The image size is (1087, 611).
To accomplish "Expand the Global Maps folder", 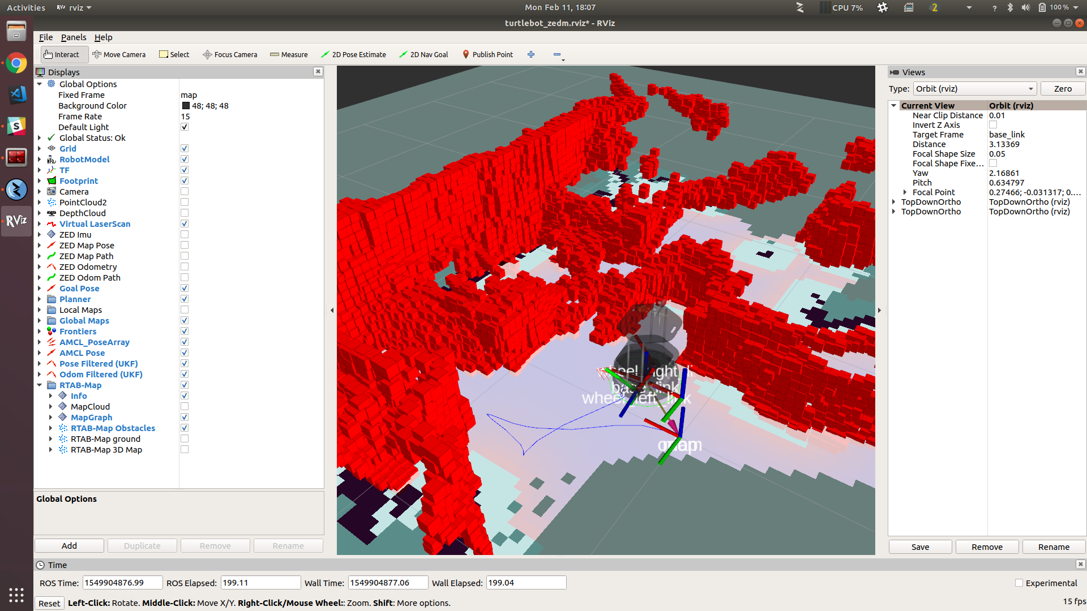I will [40, 321].
